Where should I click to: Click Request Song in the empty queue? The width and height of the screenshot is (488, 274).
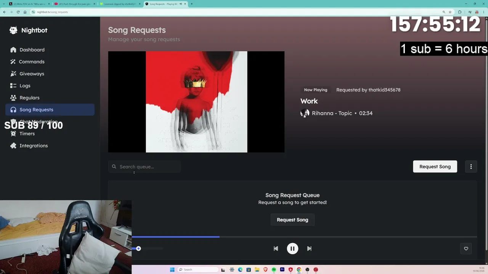tap(292, 220)
